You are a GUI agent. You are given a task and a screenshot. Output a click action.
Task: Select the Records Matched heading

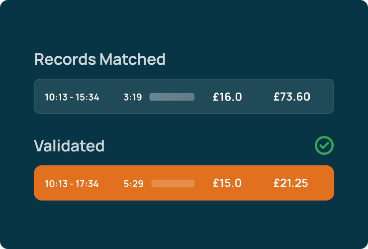[100, 59]
